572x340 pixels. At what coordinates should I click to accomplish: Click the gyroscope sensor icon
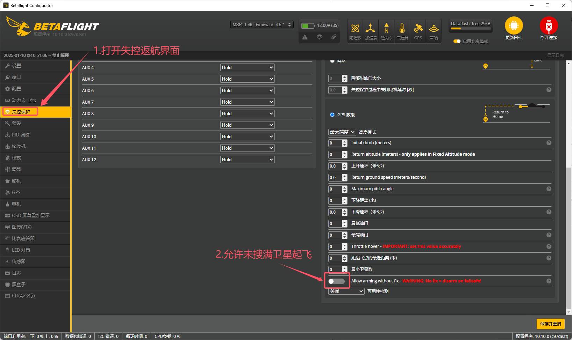pyautogui.click(x=355, y=31)
